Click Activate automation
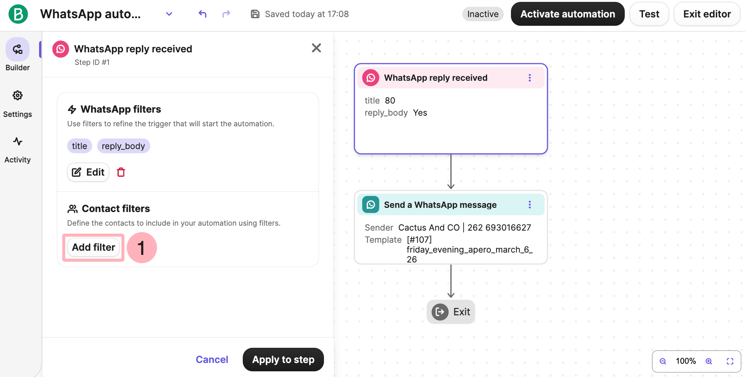Viewport: 745px width, 377px height. tap(567, 14)
